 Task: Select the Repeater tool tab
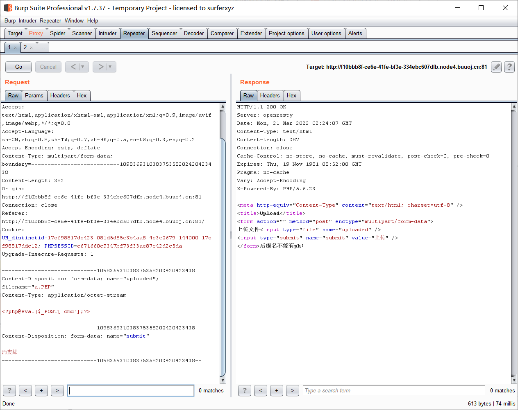pos(134,34)
